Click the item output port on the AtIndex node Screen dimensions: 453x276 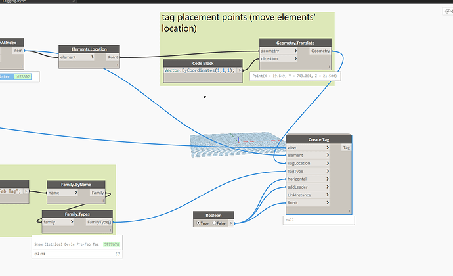(18, 51)
